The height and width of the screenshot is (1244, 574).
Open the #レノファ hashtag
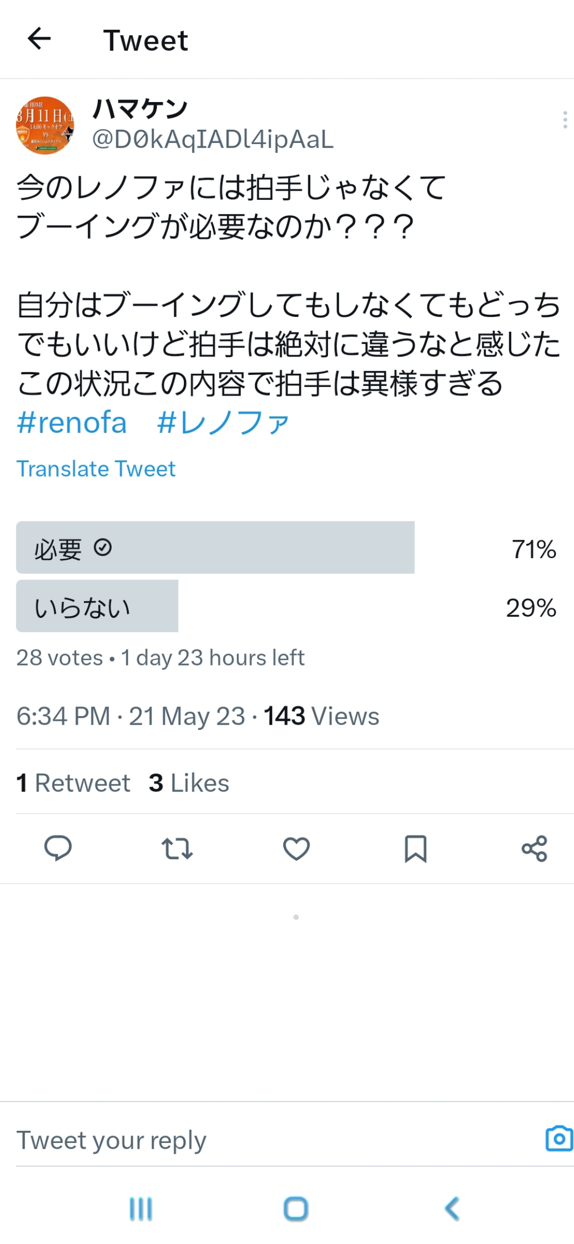click(x=223, y=423)
